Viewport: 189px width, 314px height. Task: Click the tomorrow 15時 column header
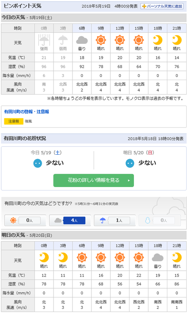139,246
